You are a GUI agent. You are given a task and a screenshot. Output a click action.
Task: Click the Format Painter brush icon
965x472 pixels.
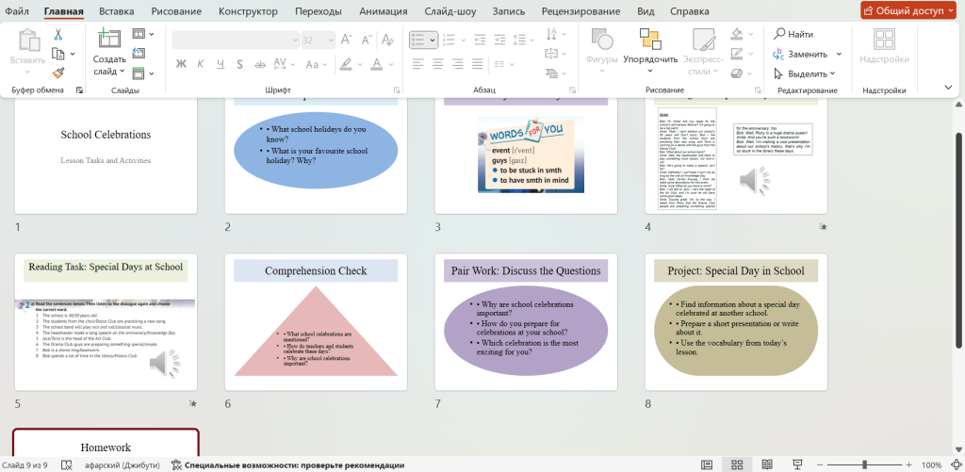coord(58,73)
